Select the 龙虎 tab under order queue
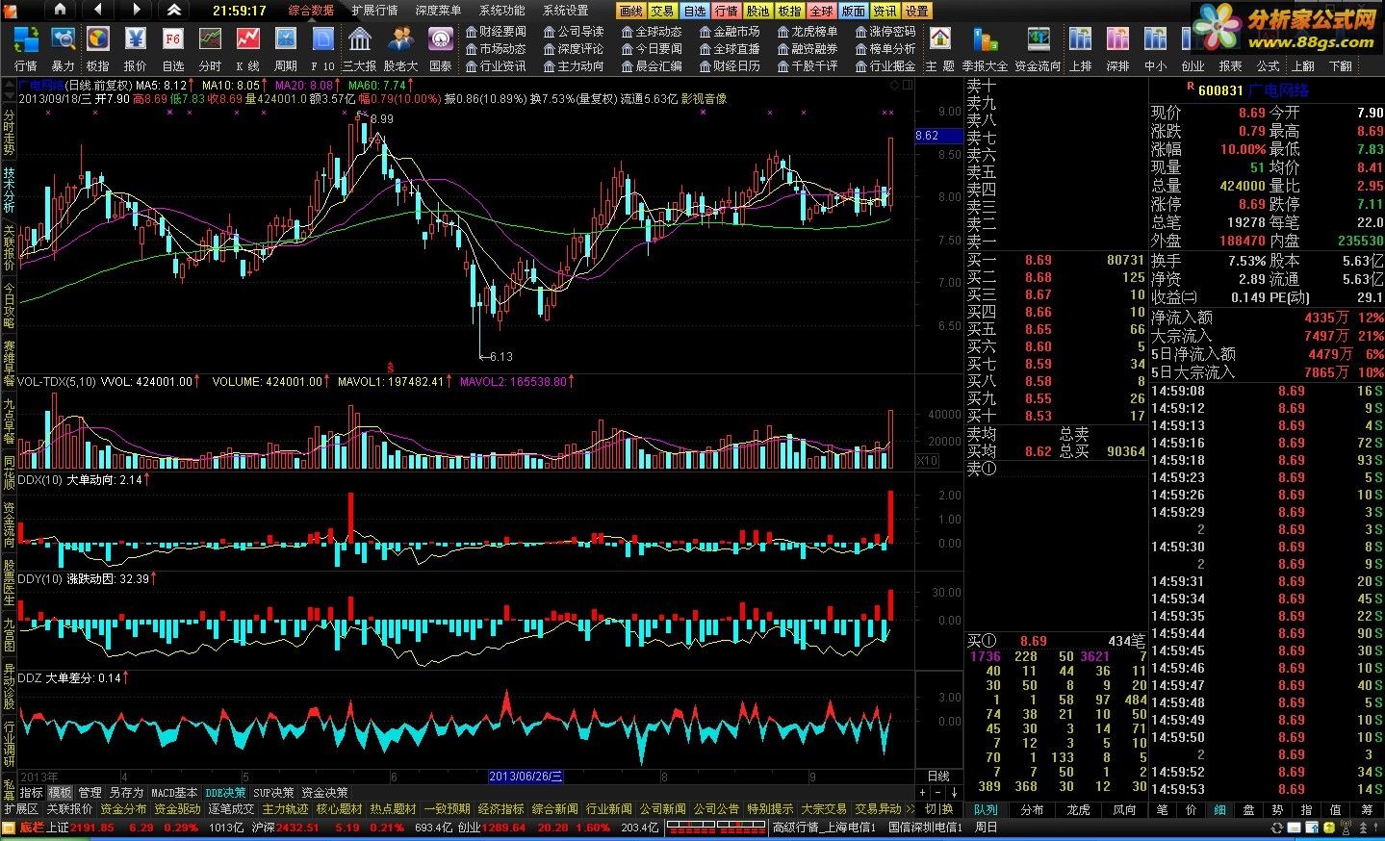1385x841 pixels. [x=1078, y=810]
